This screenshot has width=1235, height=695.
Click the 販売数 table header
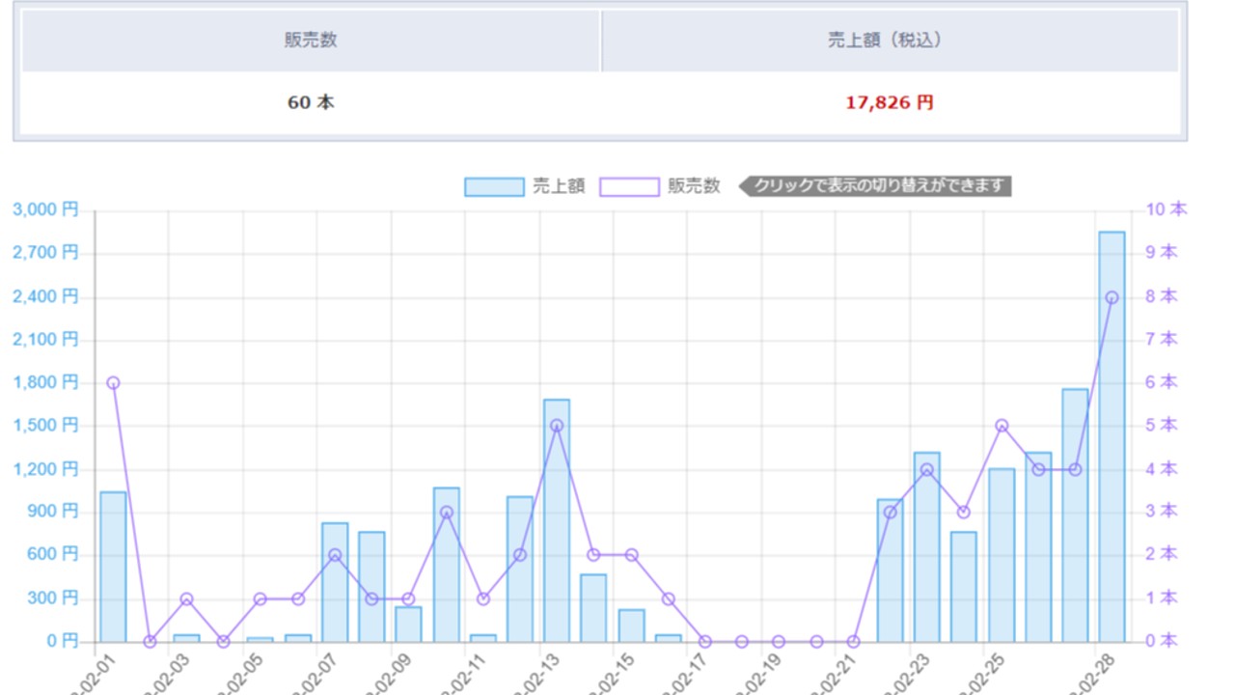coord(311,41)
